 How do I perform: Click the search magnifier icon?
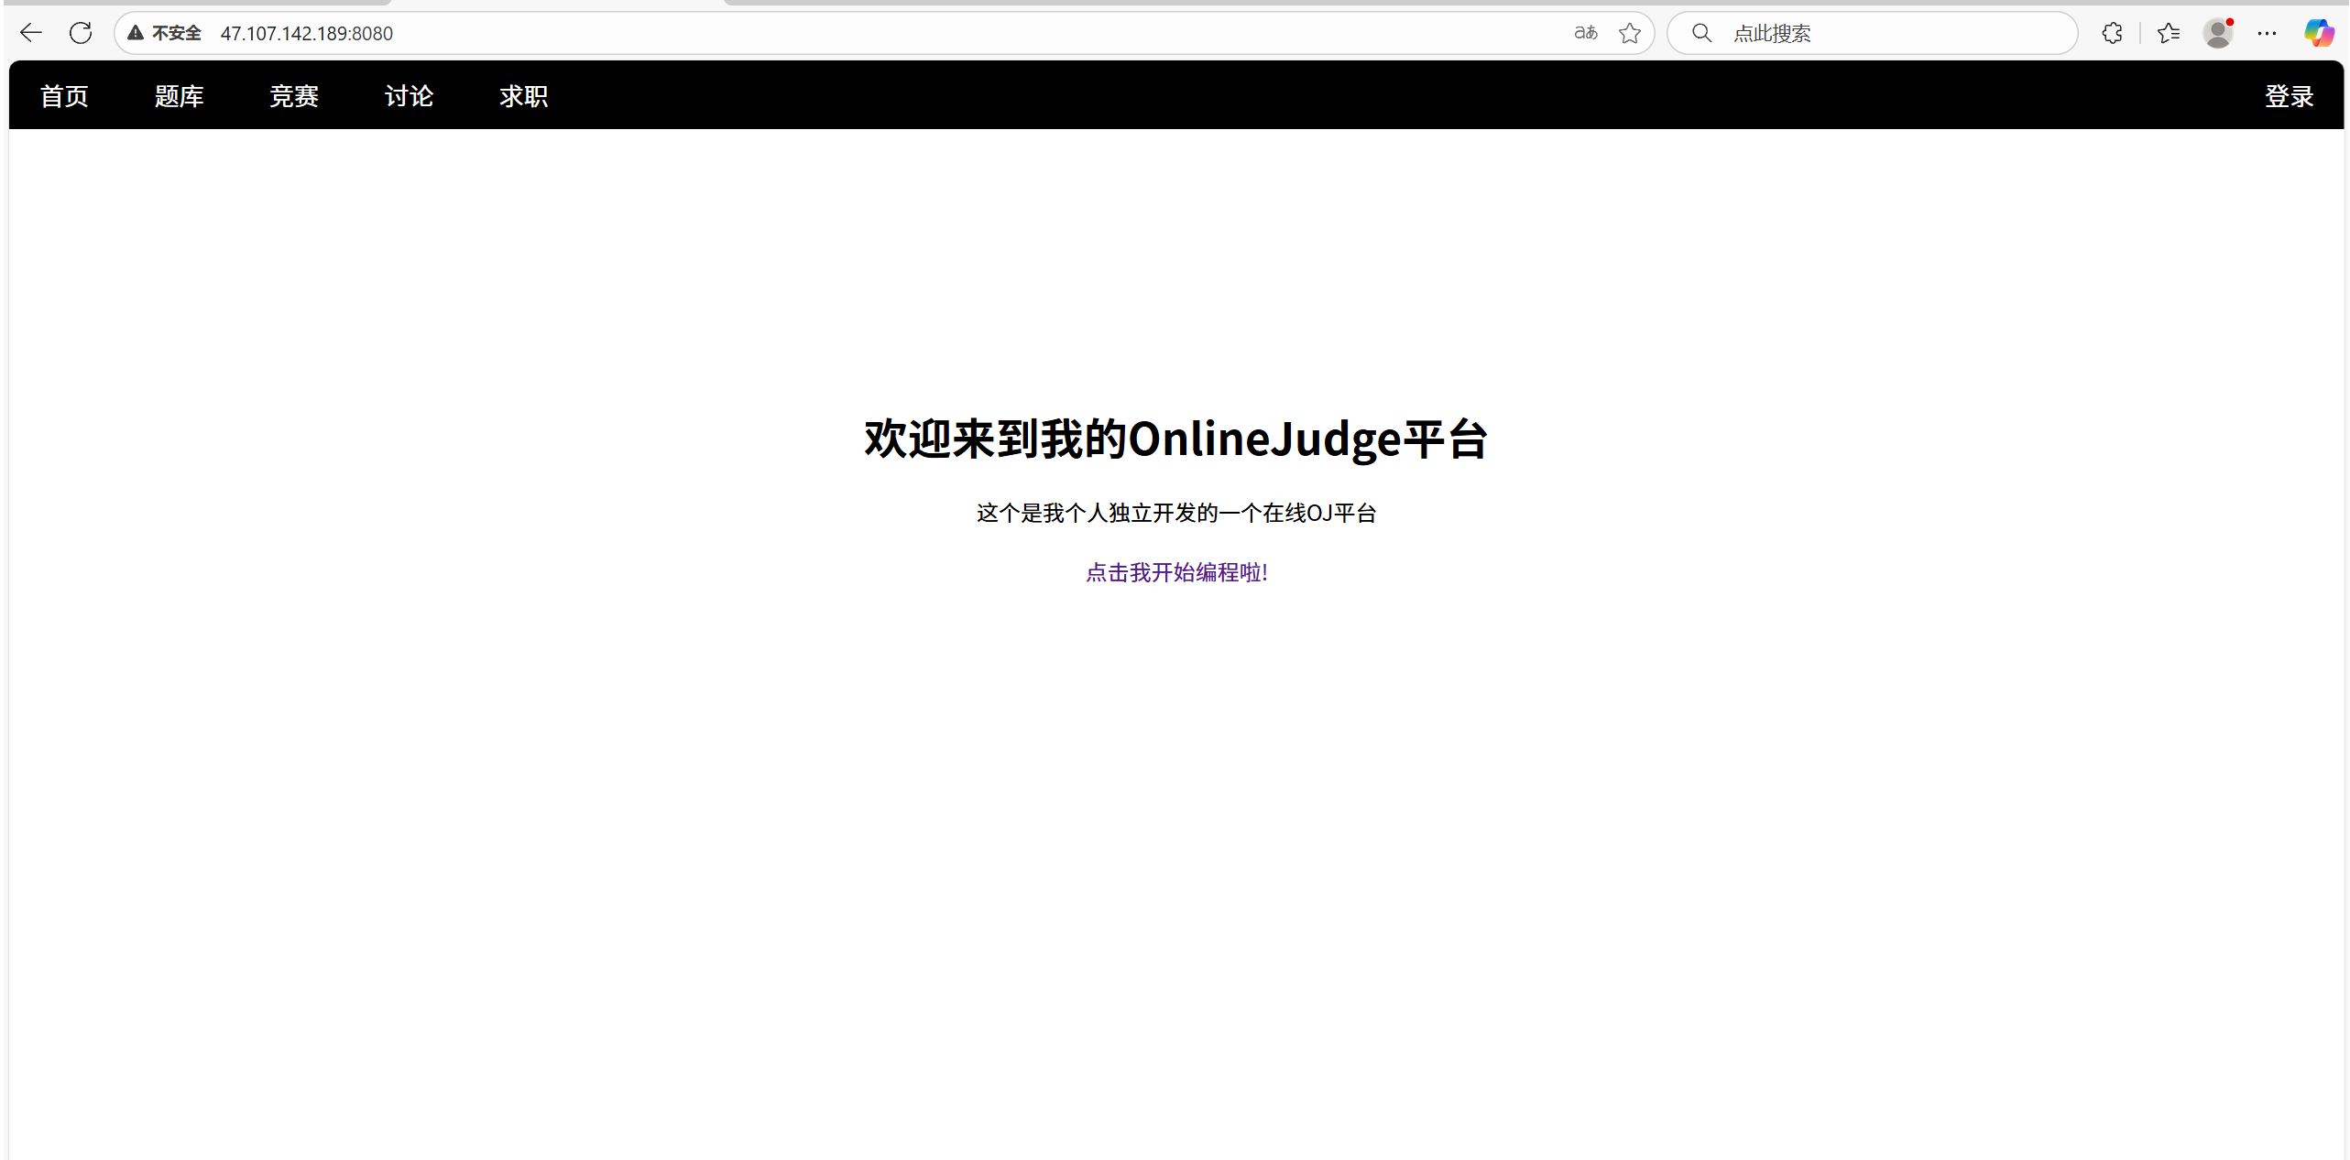click(1701, 33)
